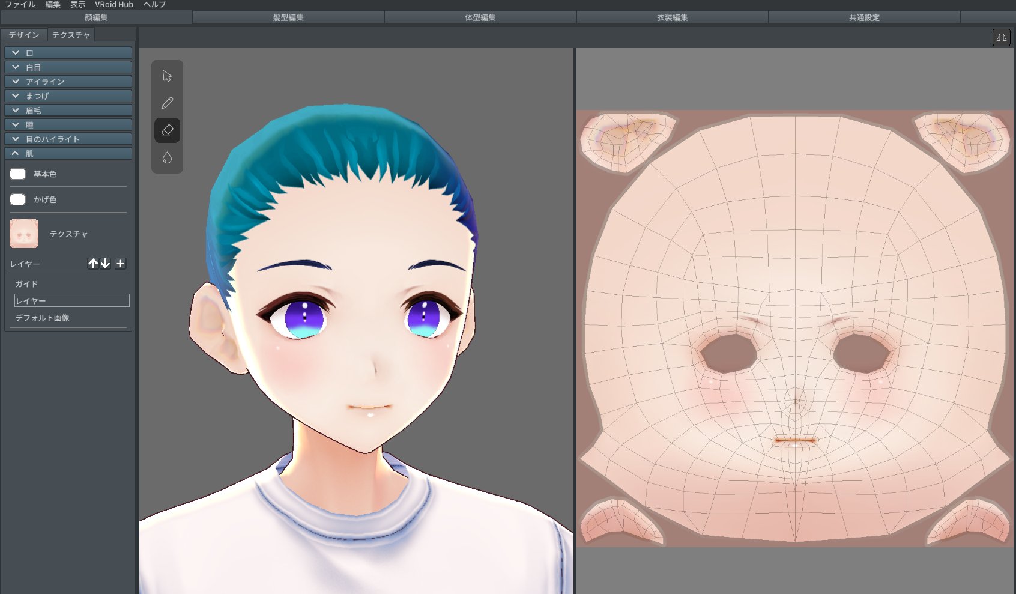Move layer down with down arrow
The height and width of the screenshot is (594, 1016).
pos(106,264)
